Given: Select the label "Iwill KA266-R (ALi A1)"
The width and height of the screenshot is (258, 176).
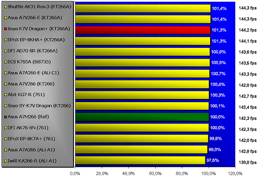Looking at the screenshot, I should (32, 161).
